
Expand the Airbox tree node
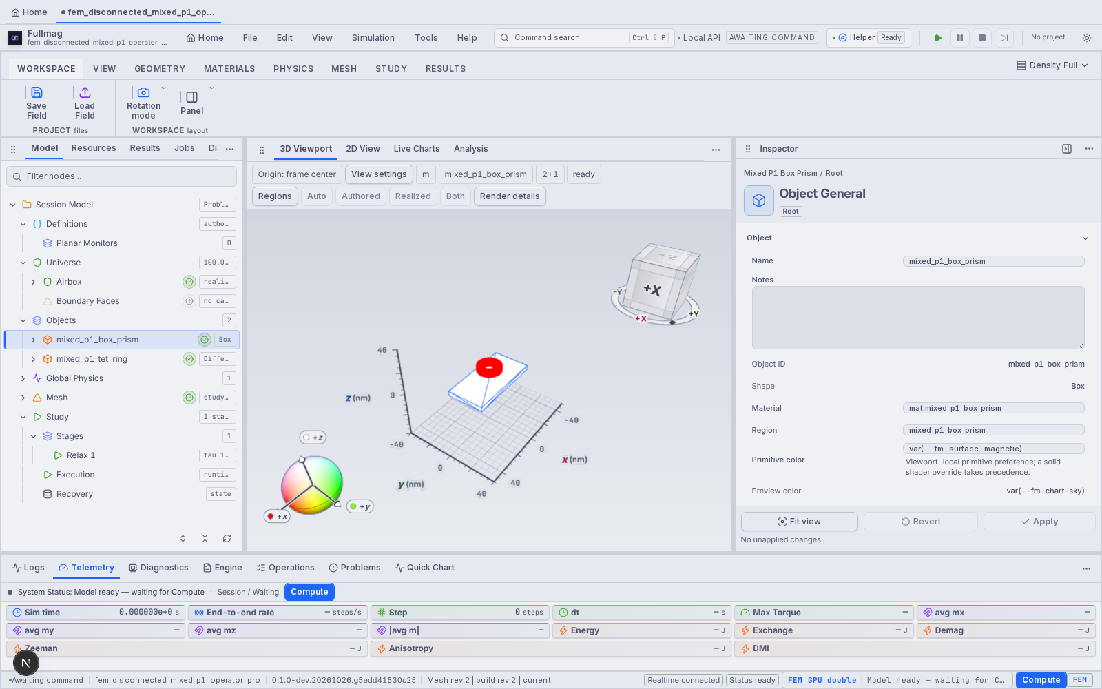(x=33, y=282)
